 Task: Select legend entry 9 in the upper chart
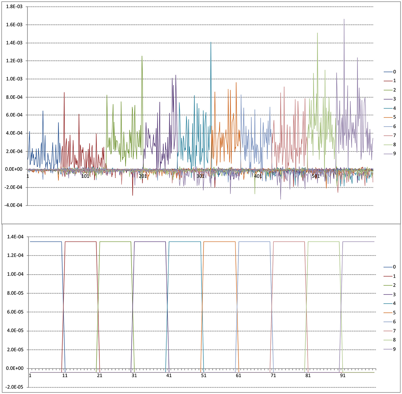(390, 154)
